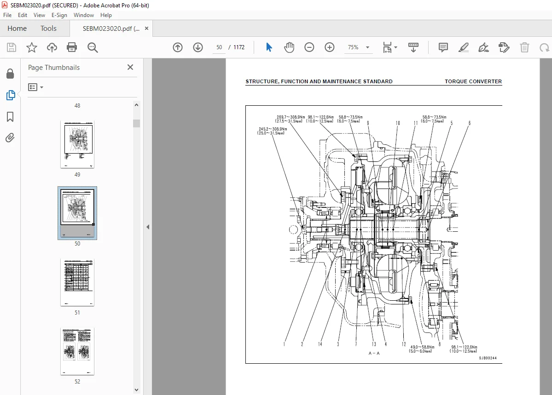Click the Save file icon
The height and width of the screenshot is (395, 552).
coord(11,47)
